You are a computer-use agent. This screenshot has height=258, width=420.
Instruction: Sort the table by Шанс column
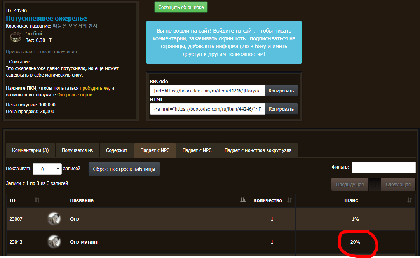point(356,200)
